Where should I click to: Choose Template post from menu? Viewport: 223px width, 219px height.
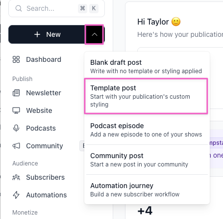[x=146, y=96]
